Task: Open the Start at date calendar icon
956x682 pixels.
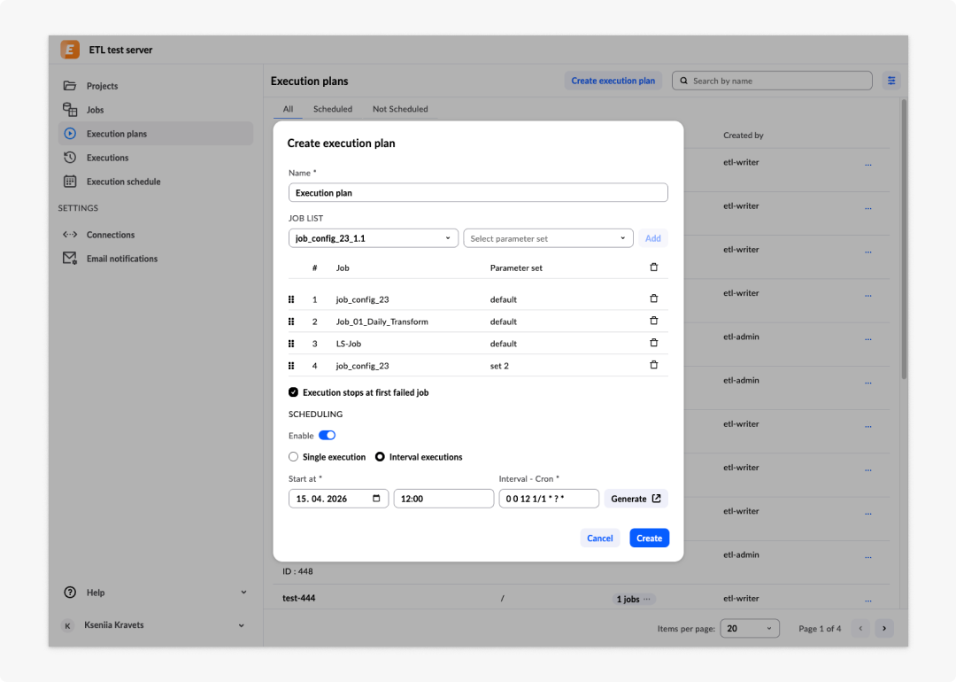Action: (x=376, y=499)
